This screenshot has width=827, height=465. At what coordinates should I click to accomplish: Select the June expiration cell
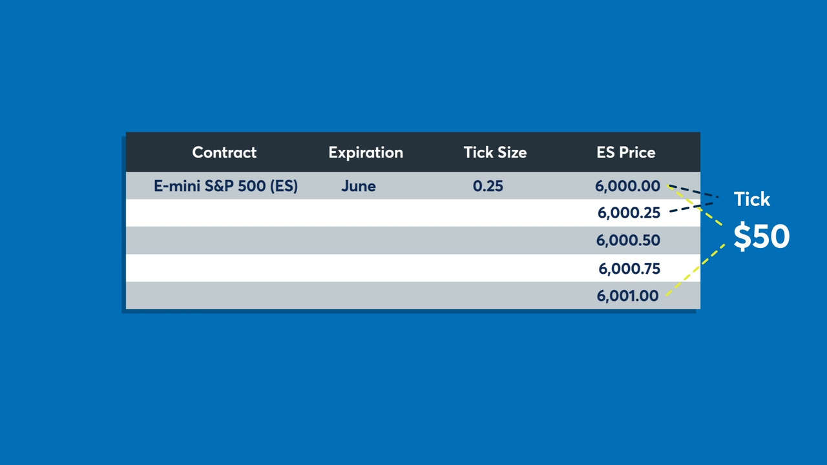(x=359, y=186)
